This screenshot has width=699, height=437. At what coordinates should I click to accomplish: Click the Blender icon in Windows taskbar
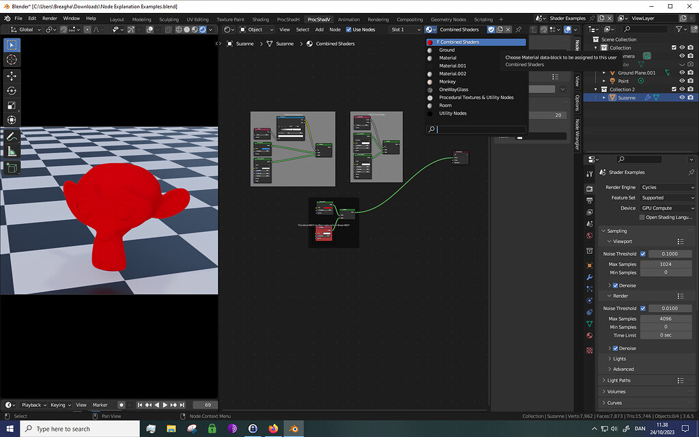pos(294,429)
